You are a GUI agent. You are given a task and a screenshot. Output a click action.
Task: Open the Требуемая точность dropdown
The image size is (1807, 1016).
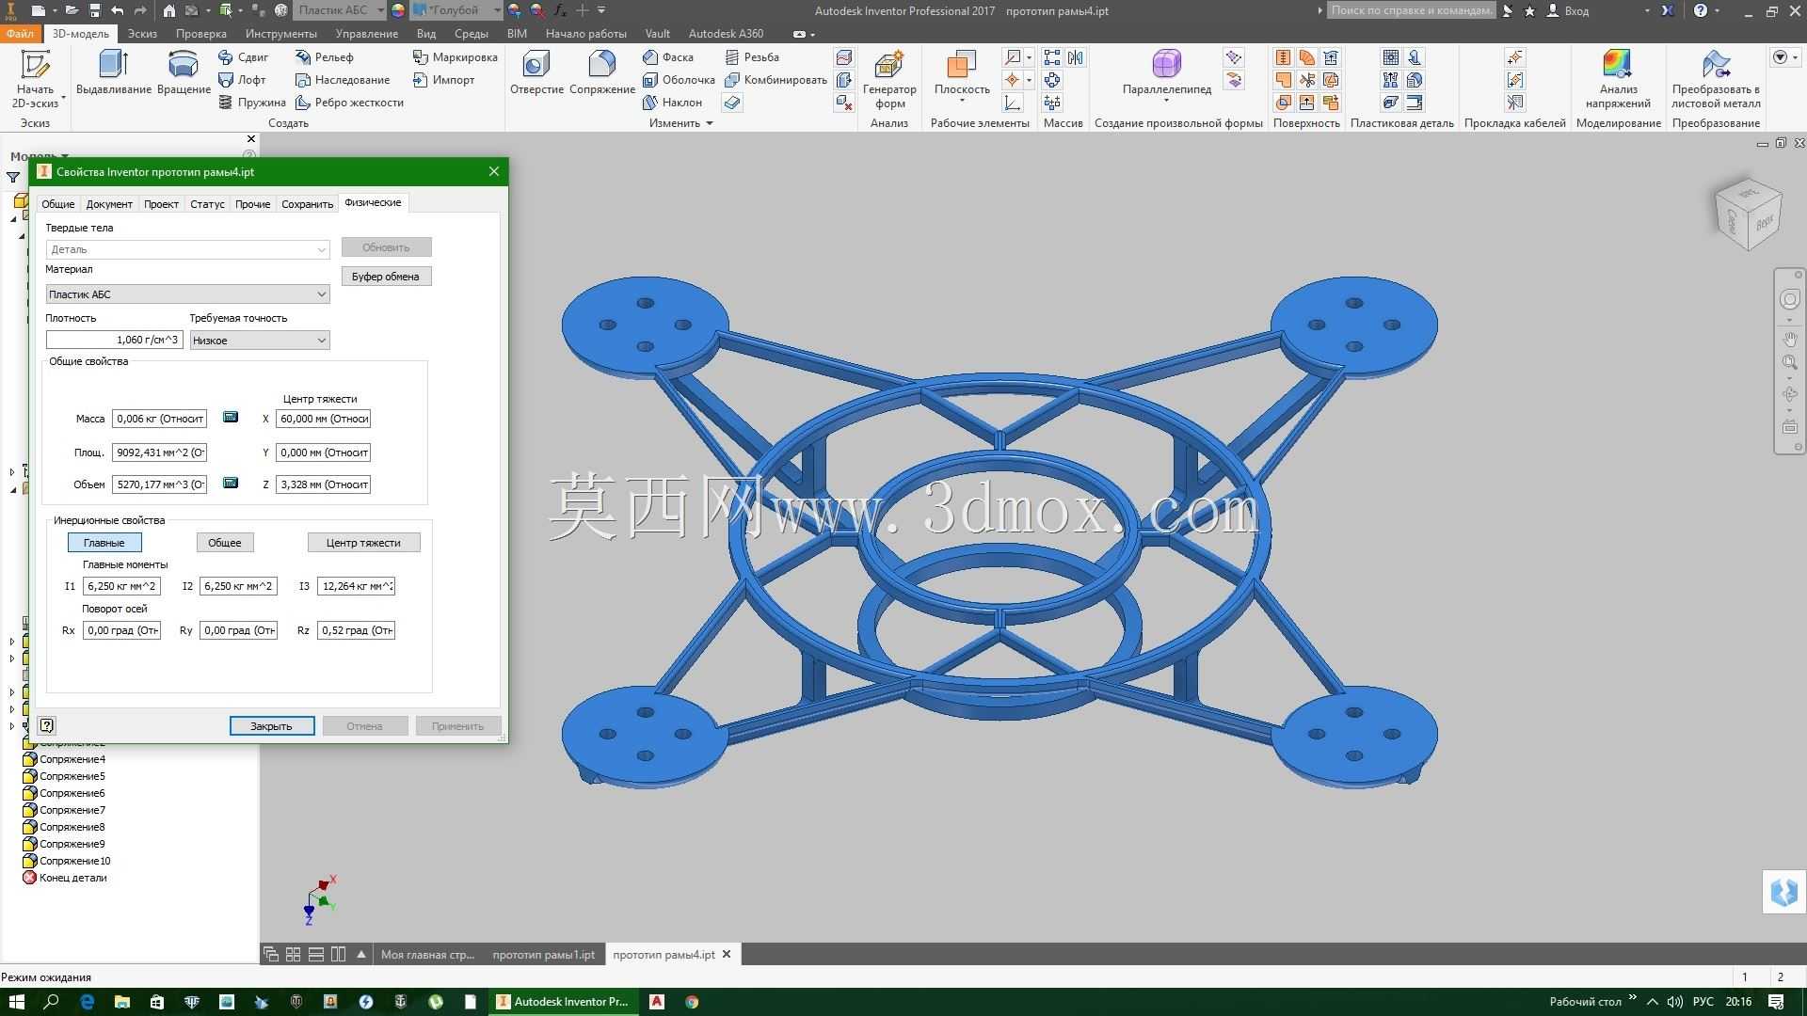(260, 341)
